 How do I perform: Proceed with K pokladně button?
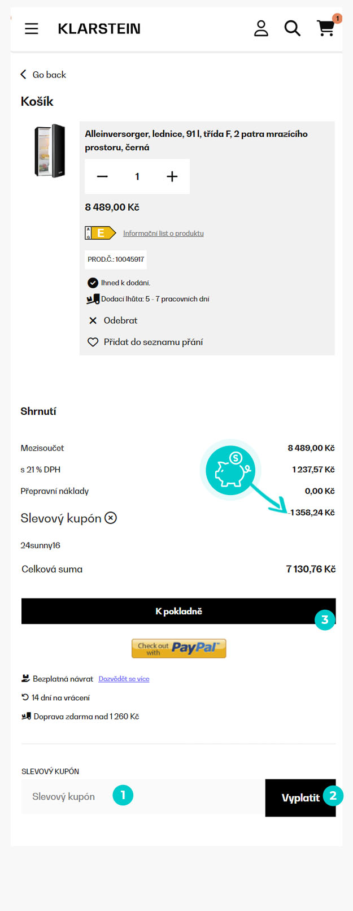[178, 611]
